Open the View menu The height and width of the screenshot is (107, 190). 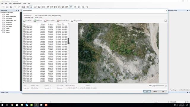coord(10,4)
